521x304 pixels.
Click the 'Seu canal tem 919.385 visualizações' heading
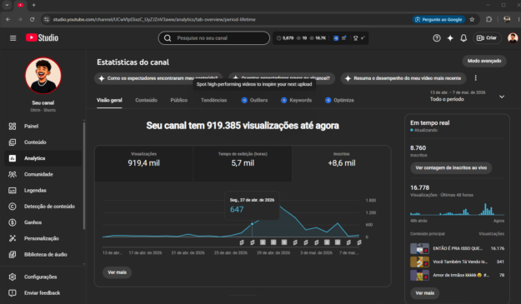243,126
